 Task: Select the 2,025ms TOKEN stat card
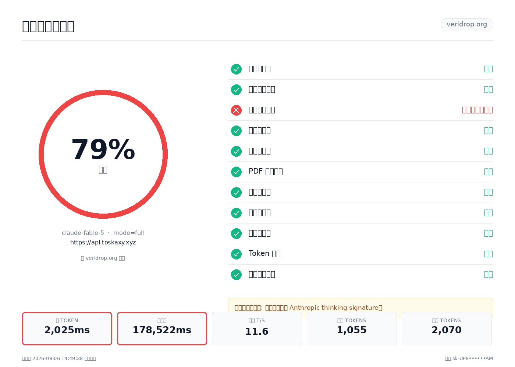pos(67,328)
